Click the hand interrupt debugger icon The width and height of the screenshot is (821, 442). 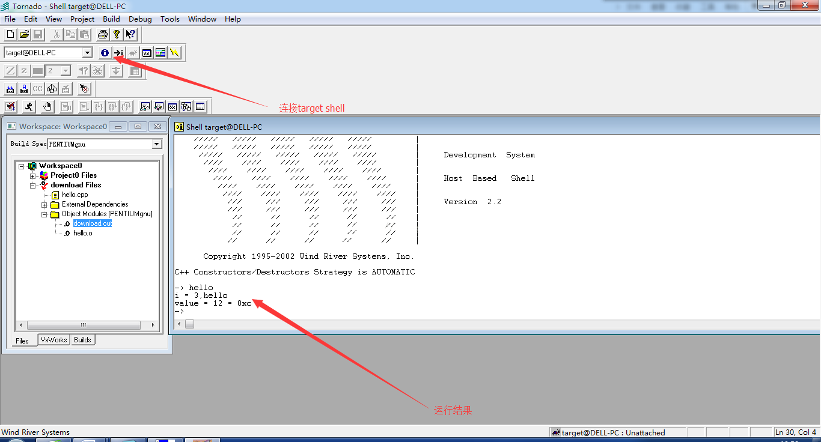coord(47,107)
